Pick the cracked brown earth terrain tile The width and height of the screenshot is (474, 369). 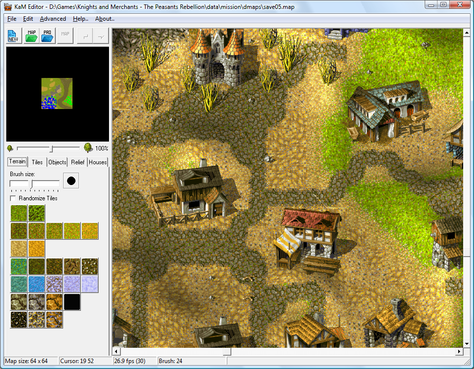coord(72,266)
